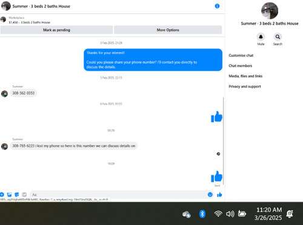Expand Media, files and links section
Viewport: 303px width, 225px height.
(x=245, y=76)
